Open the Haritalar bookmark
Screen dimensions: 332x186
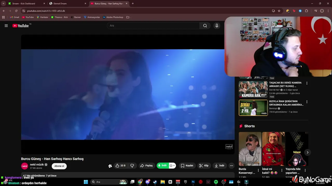tap(42, 17)
